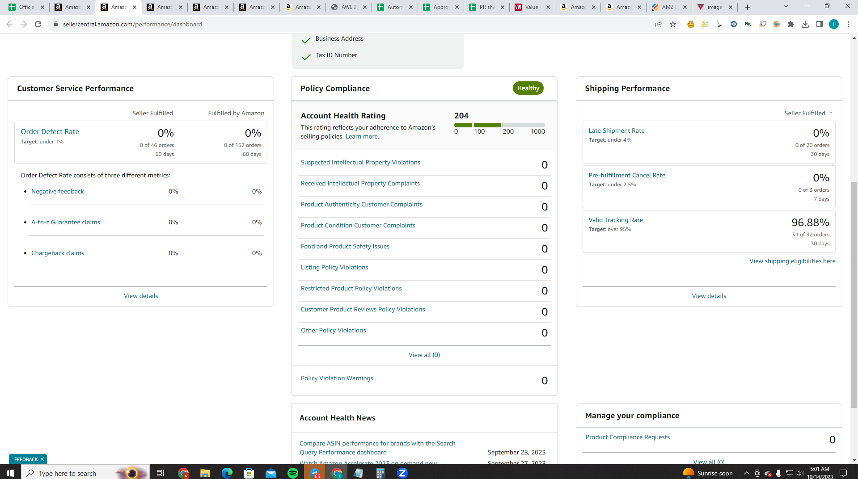The width and height of the screenshot is (858, 479).
Task: Click the FEEDBACK button
Action: [x=25, y=459]
